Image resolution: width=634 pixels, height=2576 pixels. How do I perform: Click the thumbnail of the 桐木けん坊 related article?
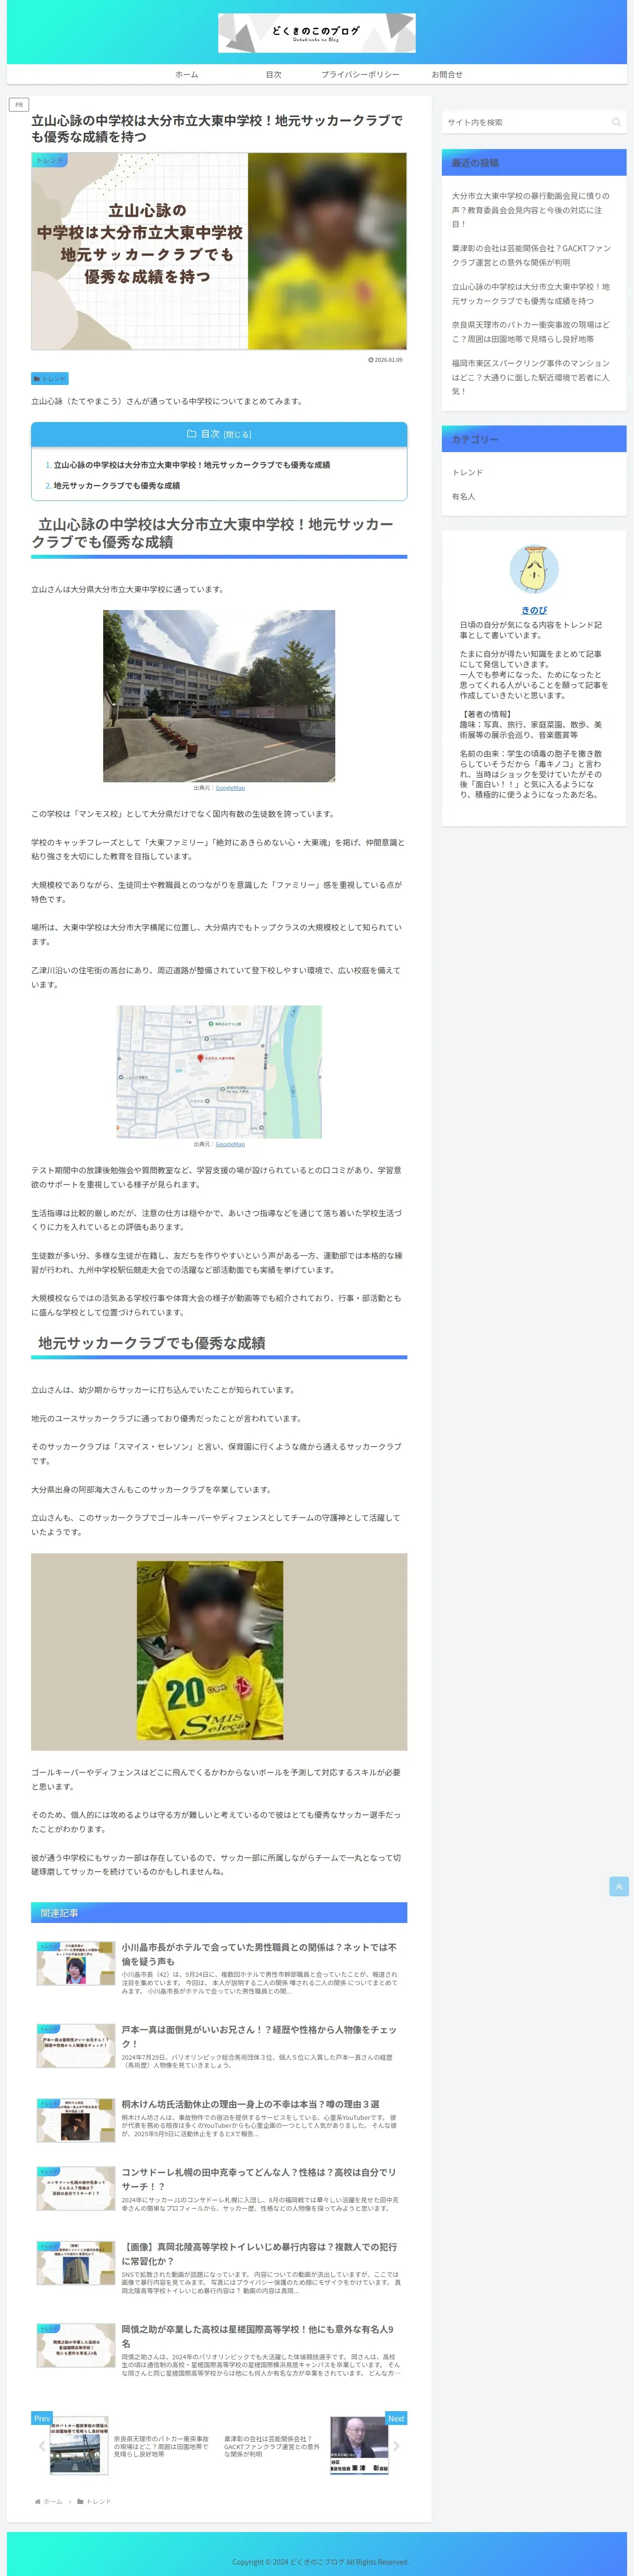(76, 2120)
